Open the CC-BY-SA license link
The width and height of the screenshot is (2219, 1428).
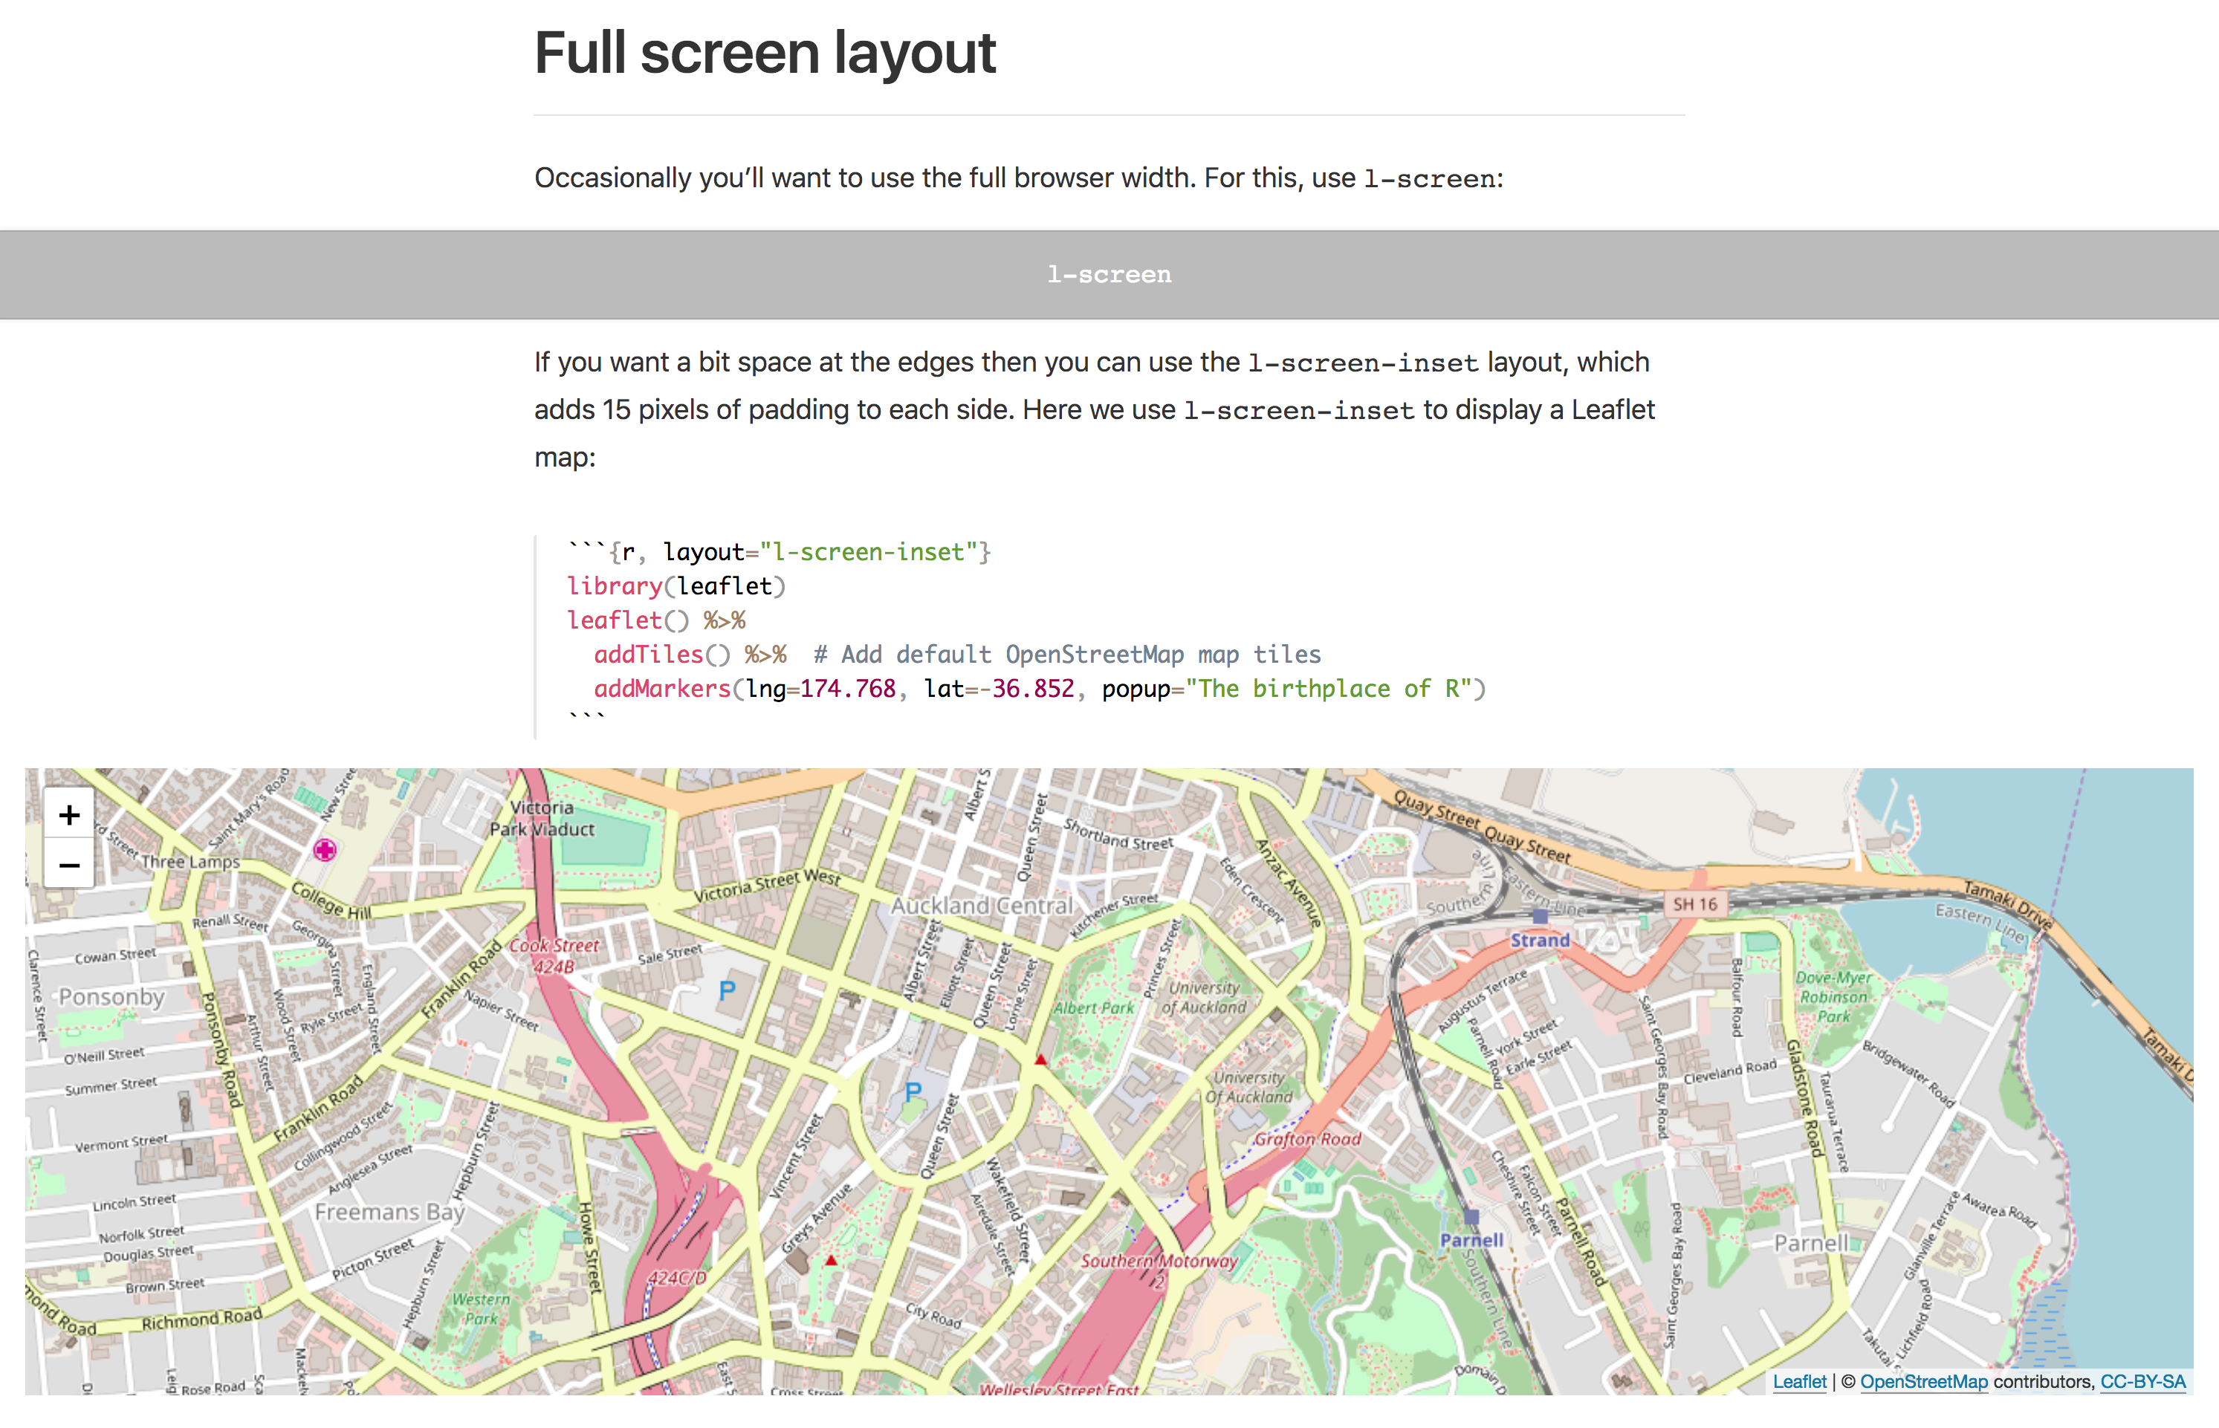[x=2142, y=1382]
